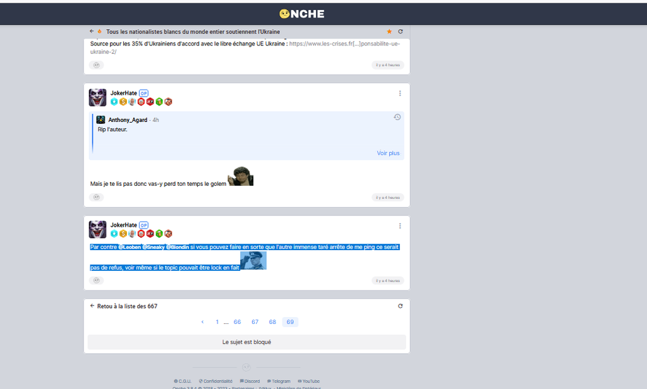This screenshot has width=647, height=389.
Task: Go back using the arrow beside the topic title
Action: point(92,32)
